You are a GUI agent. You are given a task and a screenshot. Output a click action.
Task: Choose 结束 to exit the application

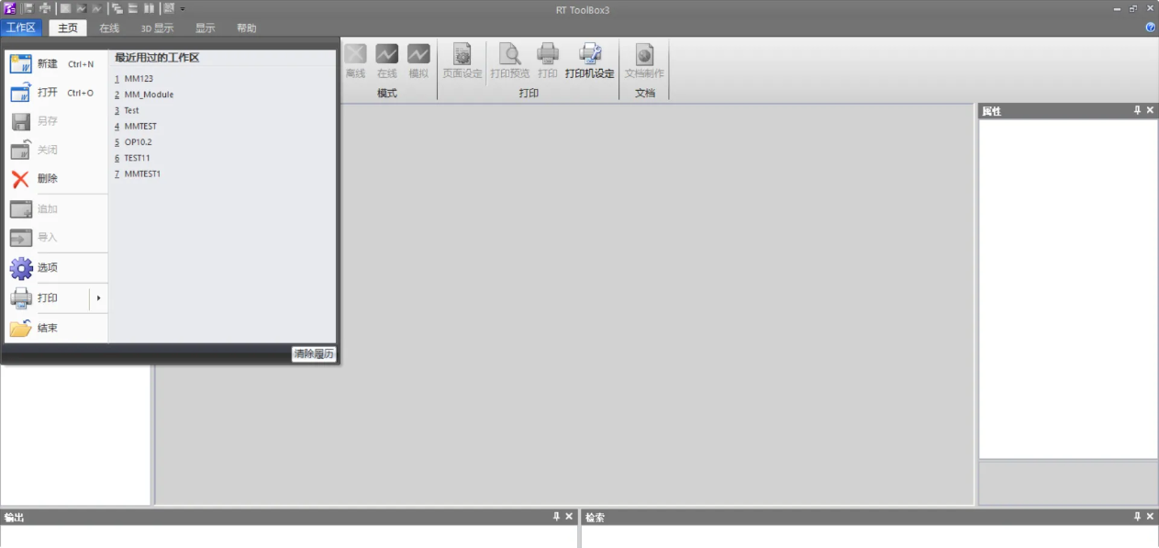pos(56,329)
